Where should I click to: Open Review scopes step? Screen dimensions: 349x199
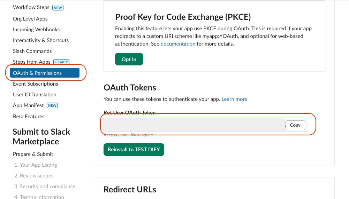(34, 176)
